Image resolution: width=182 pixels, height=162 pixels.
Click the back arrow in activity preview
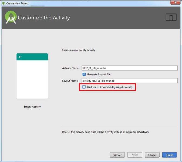point(20,57)
